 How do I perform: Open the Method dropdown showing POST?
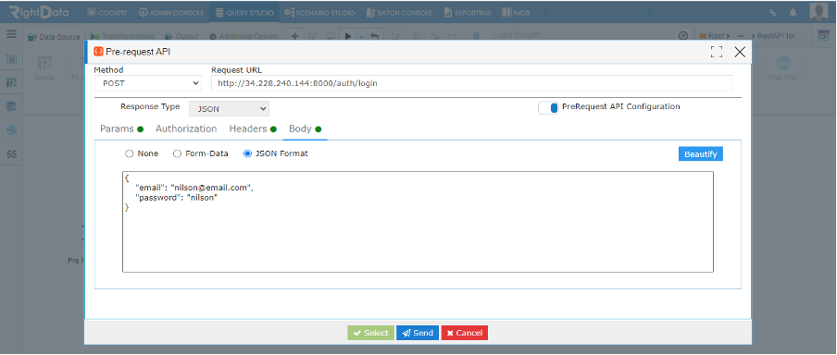click(x=148, y=83)
